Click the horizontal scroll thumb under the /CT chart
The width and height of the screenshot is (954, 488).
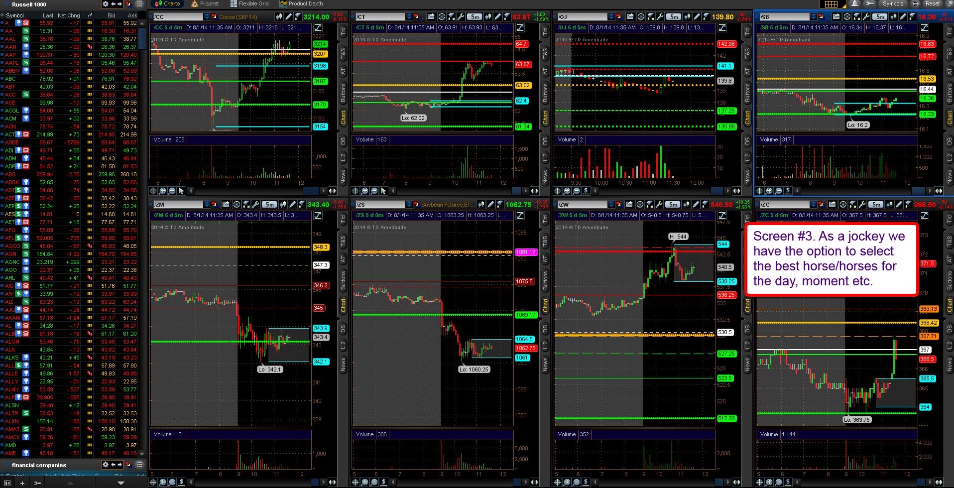pyautogui.click(x=516, y=191)
